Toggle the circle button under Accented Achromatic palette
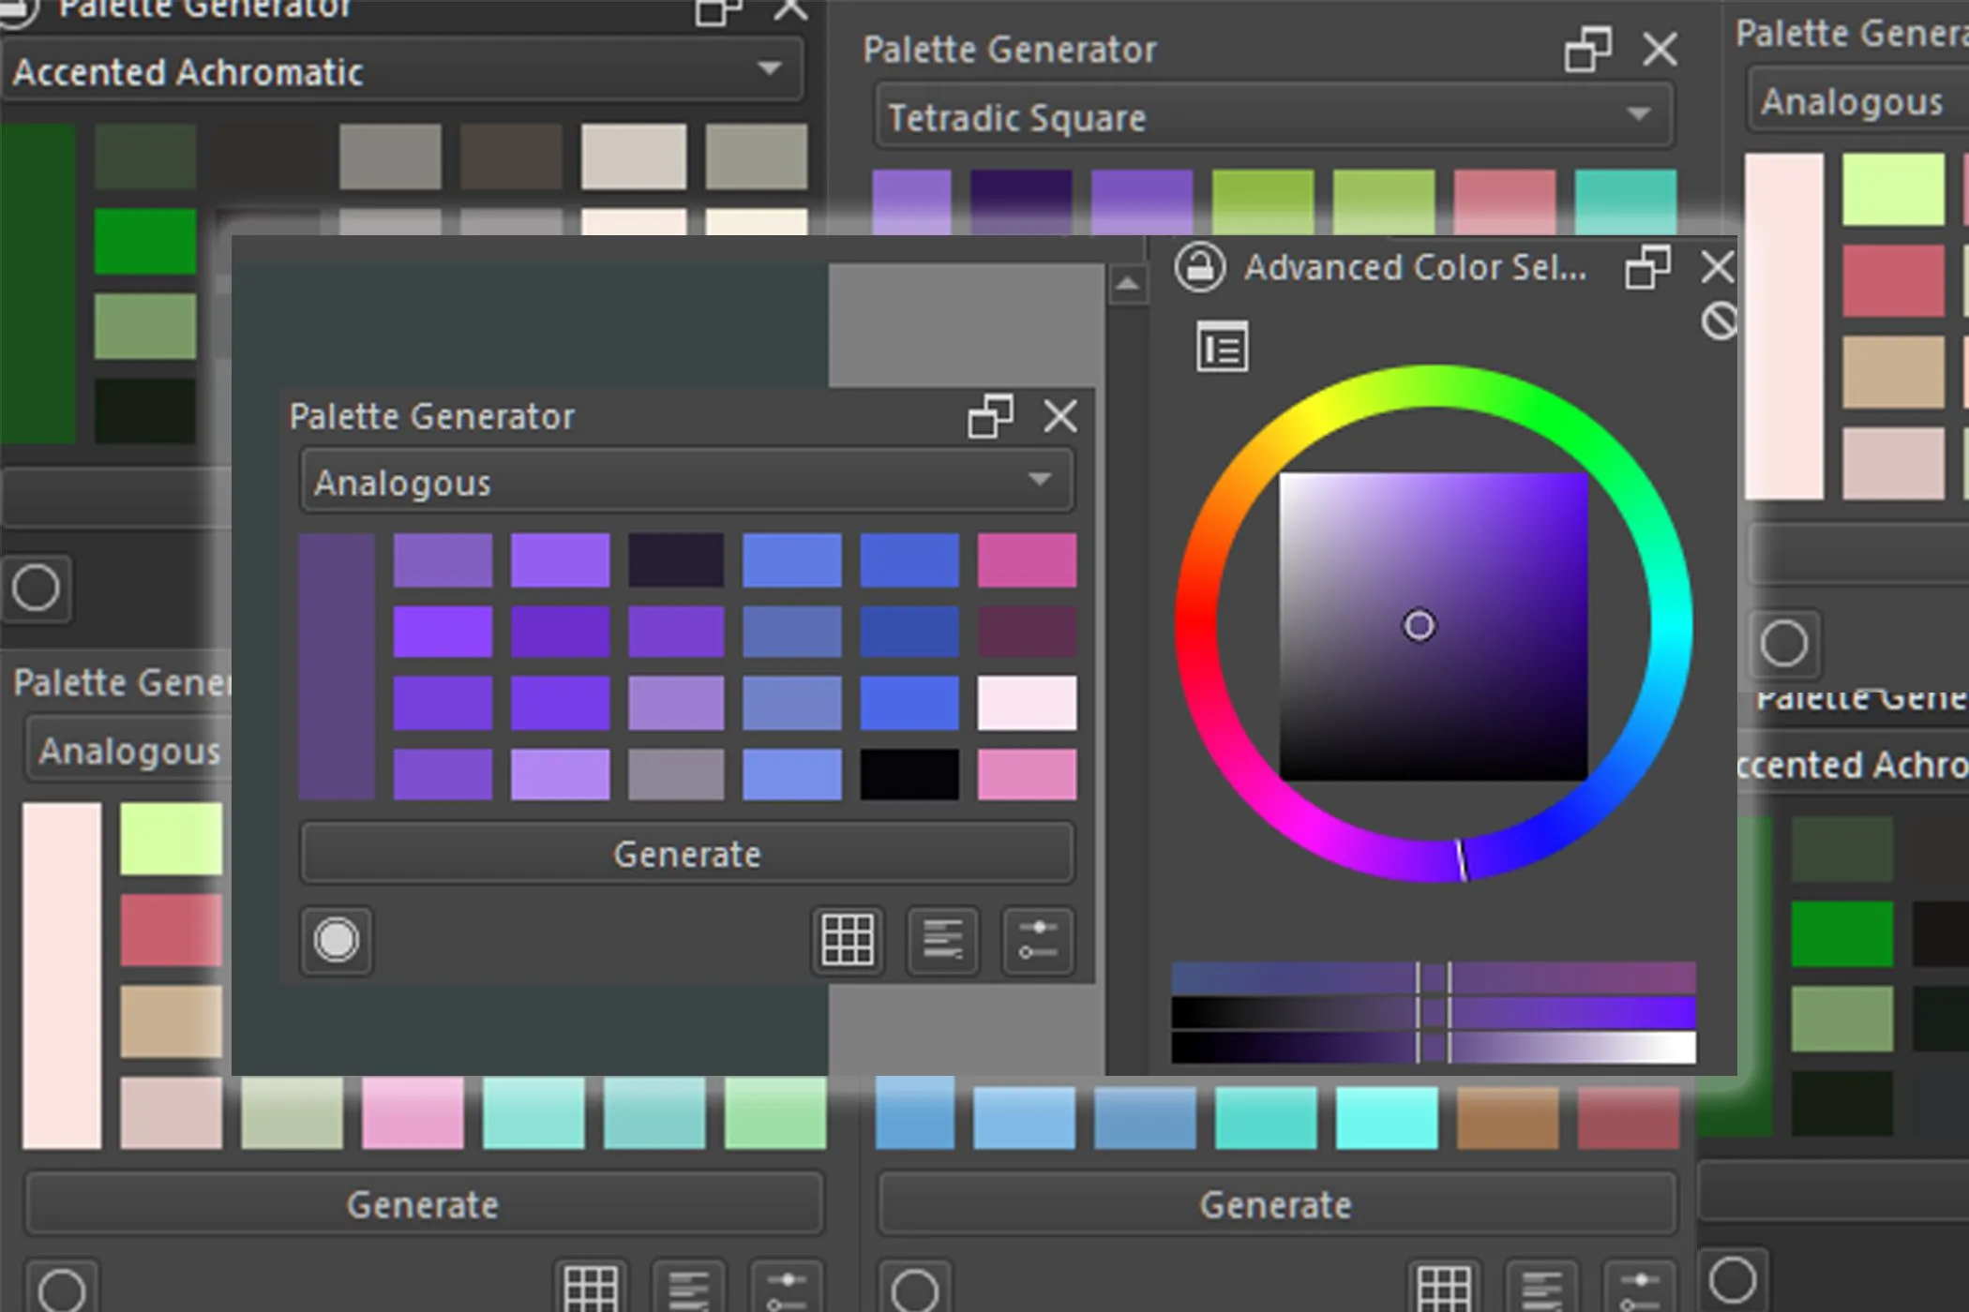Screen dimensions: 1969x1312 (x=36, y=589)
